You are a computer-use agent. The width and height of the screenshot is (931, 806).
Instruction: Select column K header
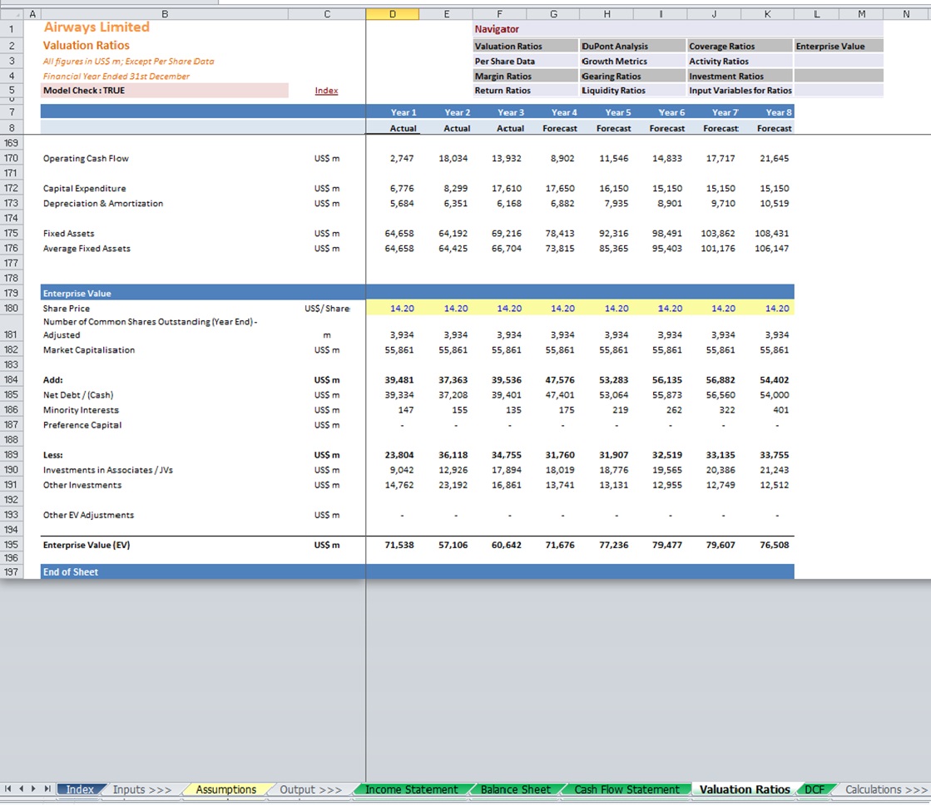pyautogui.click(x=767, y=14)
